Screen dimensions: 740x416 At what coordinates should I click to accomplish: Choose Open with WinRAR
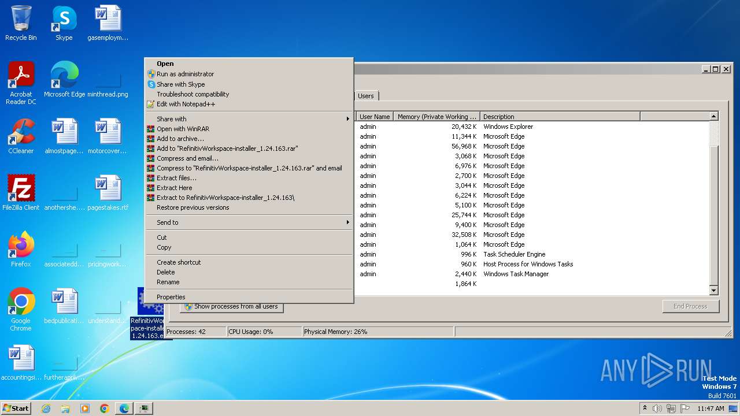[249, 129]
